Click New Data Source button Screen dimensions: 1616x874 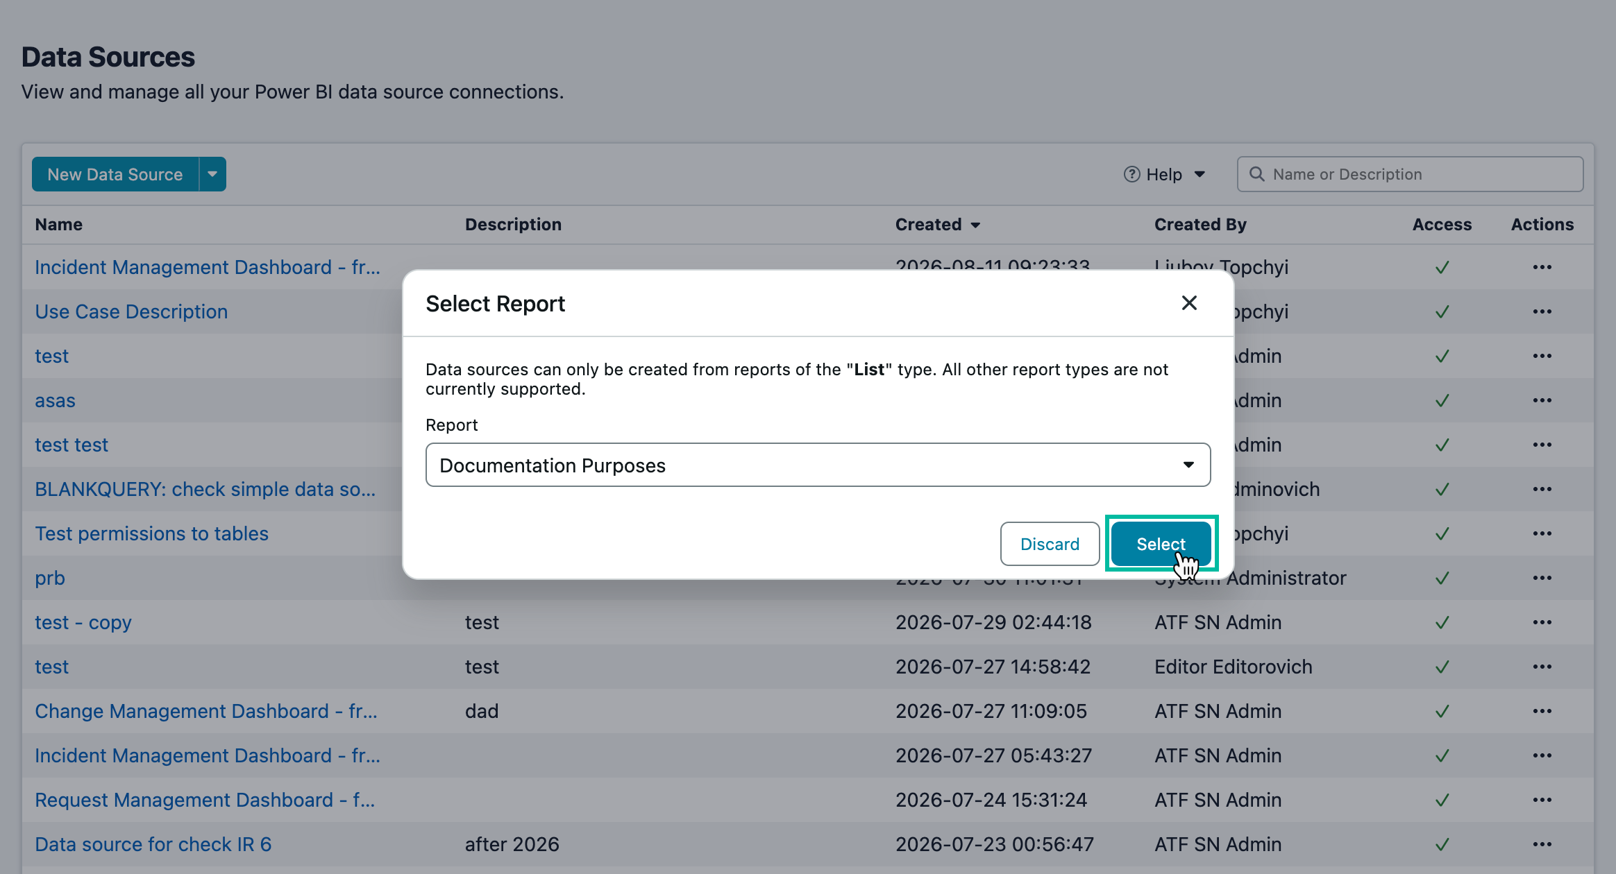115,174
